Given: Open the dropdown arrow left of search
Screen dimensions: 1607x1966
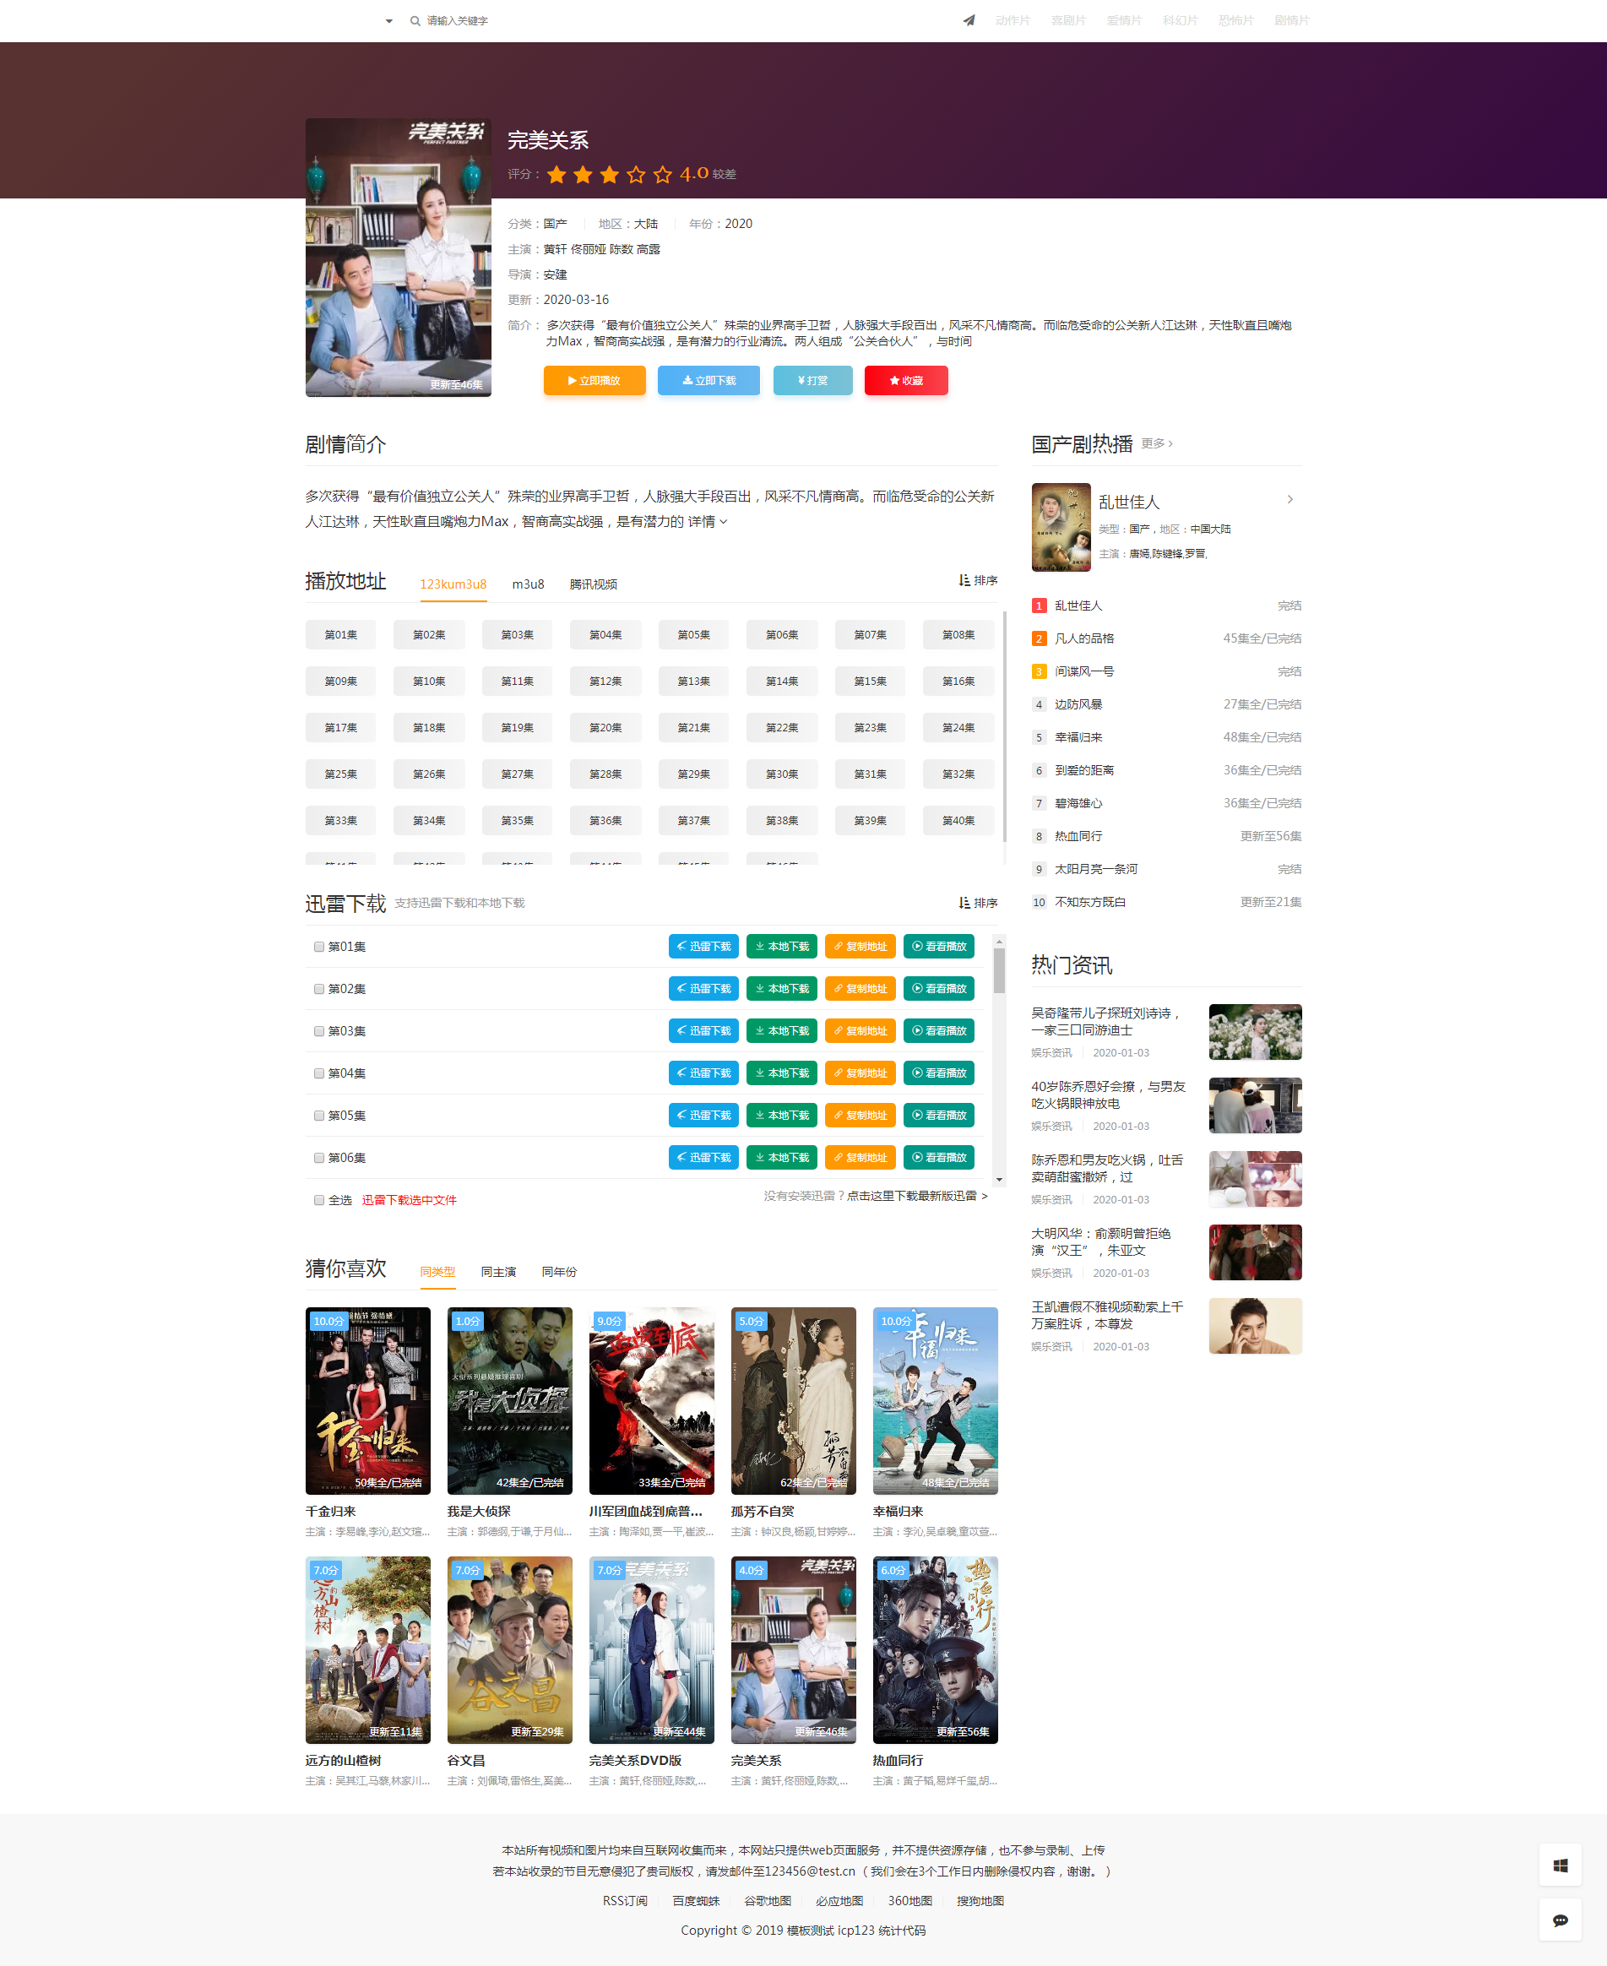Looking at the screenshot, I should point(388,20).
